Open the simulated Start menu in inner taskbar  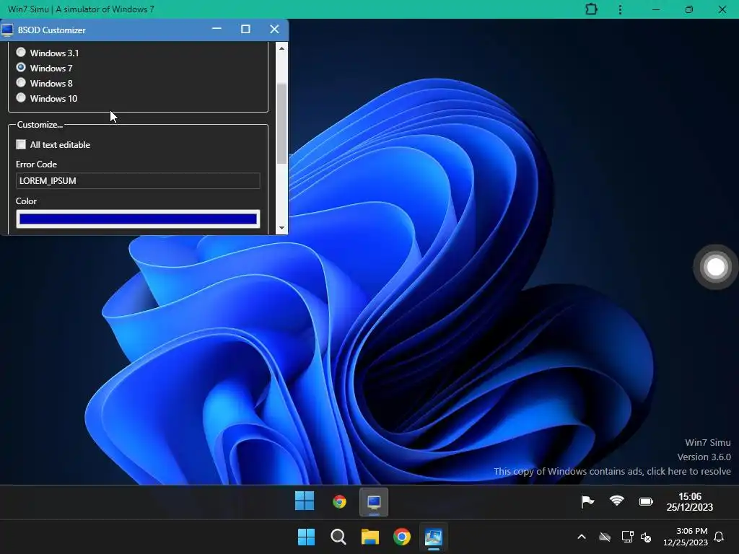305,501
